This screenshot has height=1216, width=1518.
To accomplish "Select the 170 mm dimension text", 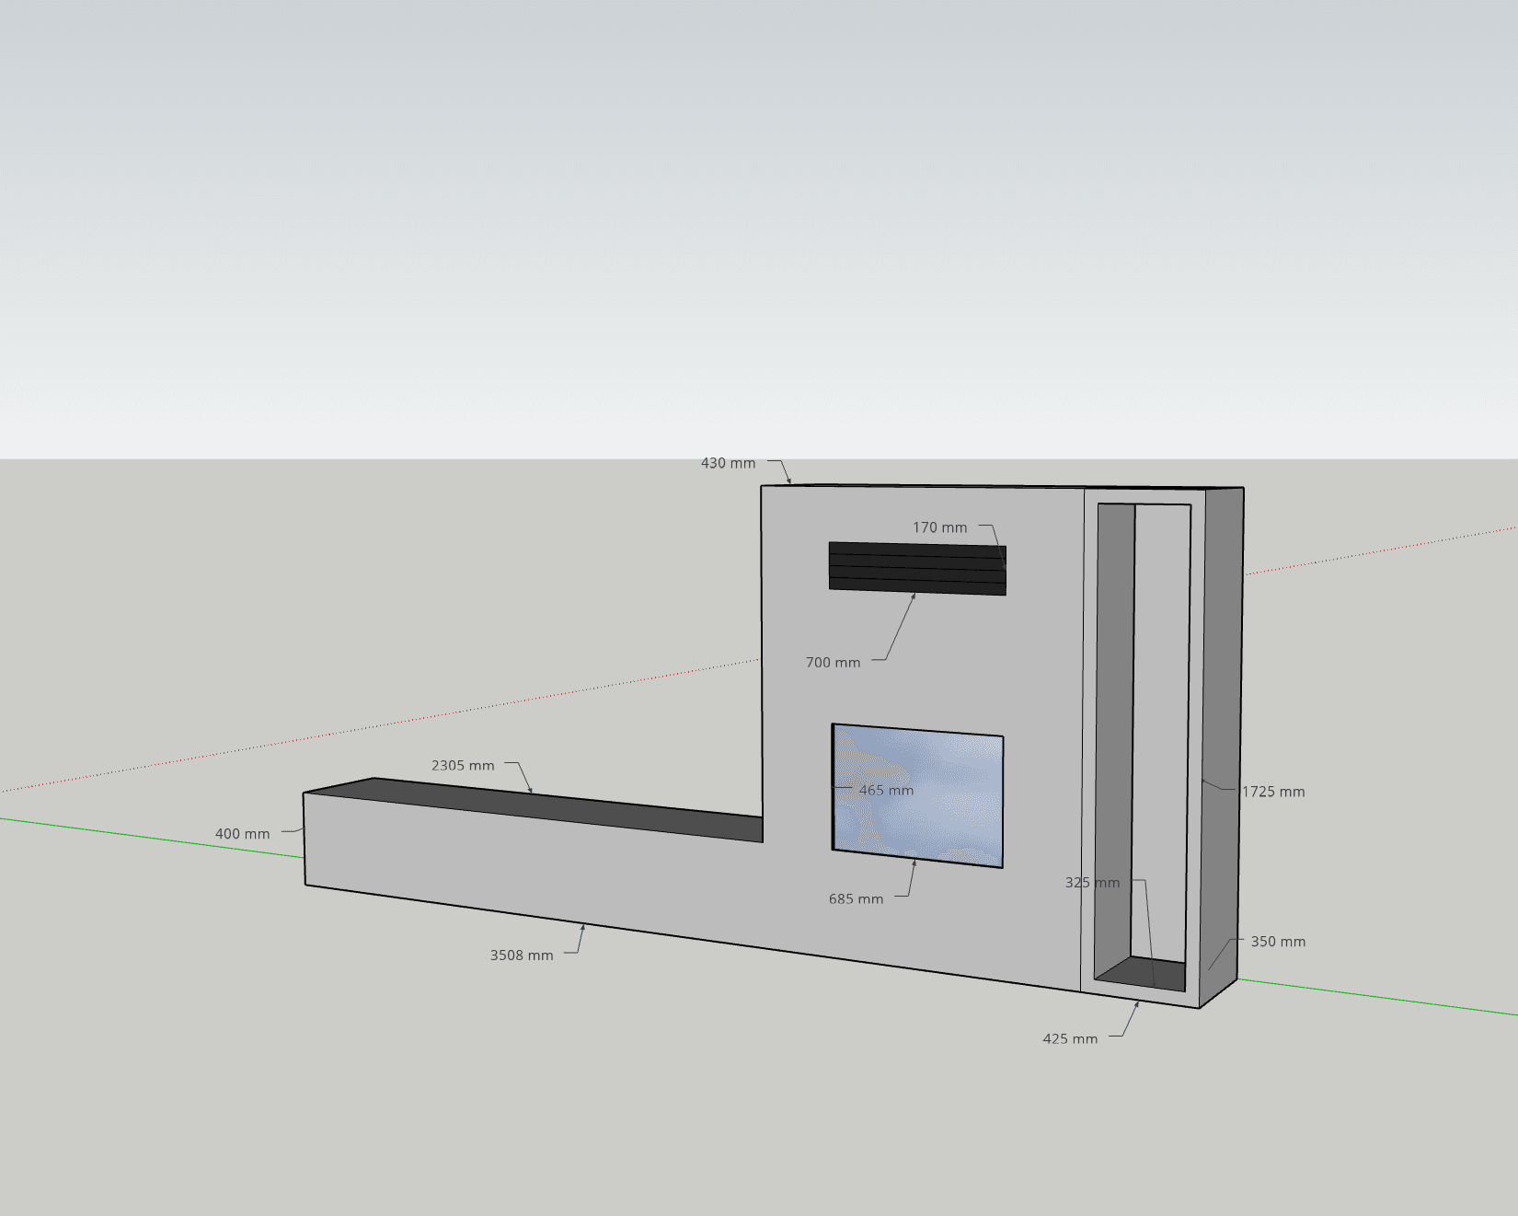I will [x=939, y=527].
